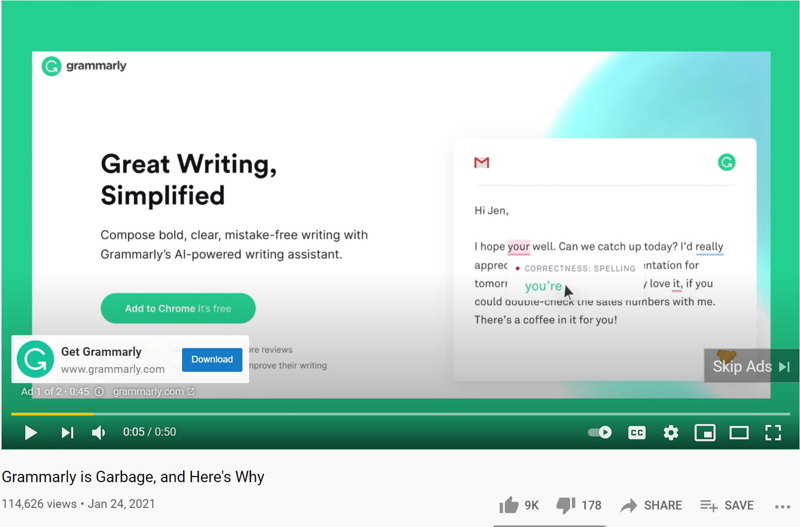This screenshot has height=527, width=800.
Task: Open the player settings gear
Action: 671,433
